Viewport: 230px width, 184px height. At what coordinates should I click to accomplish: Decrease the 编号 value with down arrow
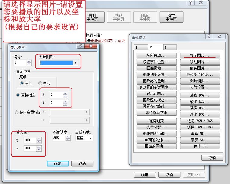29,64
